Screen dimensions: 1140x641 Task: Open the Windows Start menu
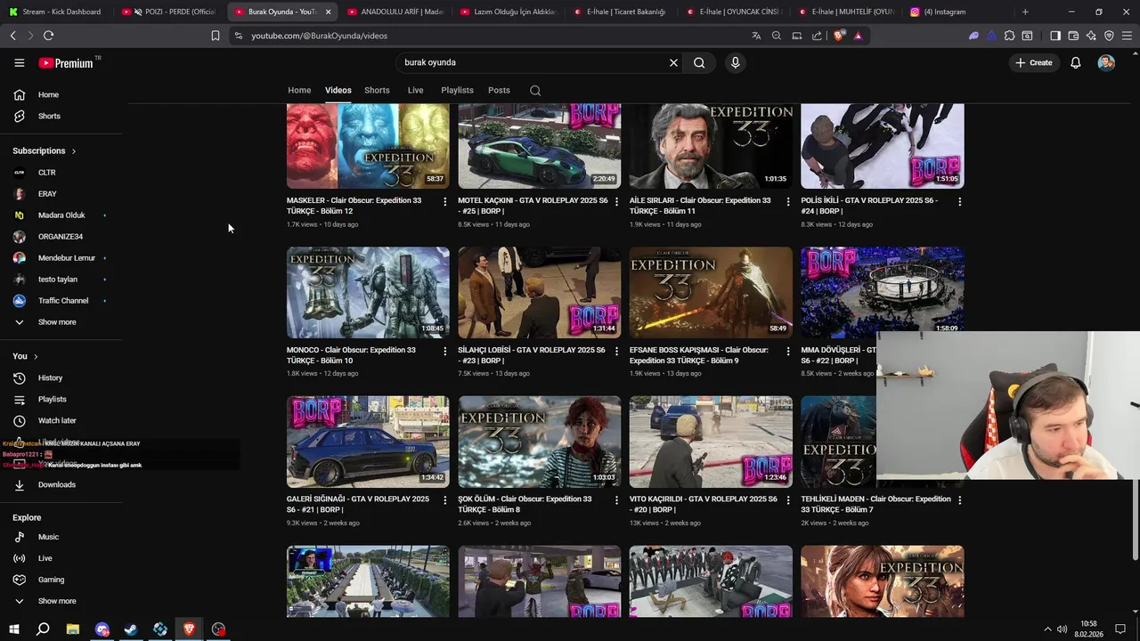pos(13,629)
